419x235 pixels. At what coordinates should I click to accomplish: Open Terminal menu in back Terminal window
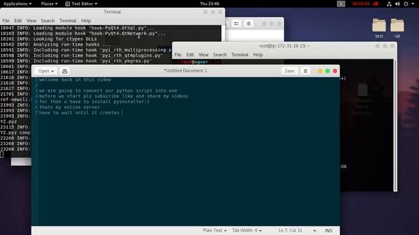coord(67,21)
